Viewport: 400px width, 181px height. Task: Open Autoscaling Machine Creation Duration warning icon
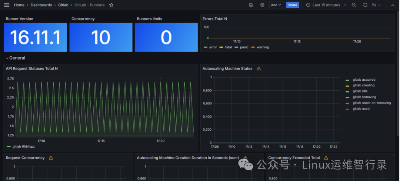coord(246,158)
